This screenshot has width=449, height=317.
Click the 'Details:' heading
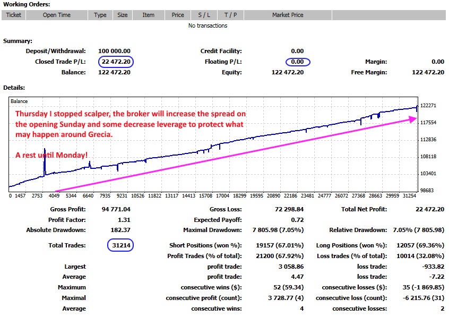coord(14,88)
